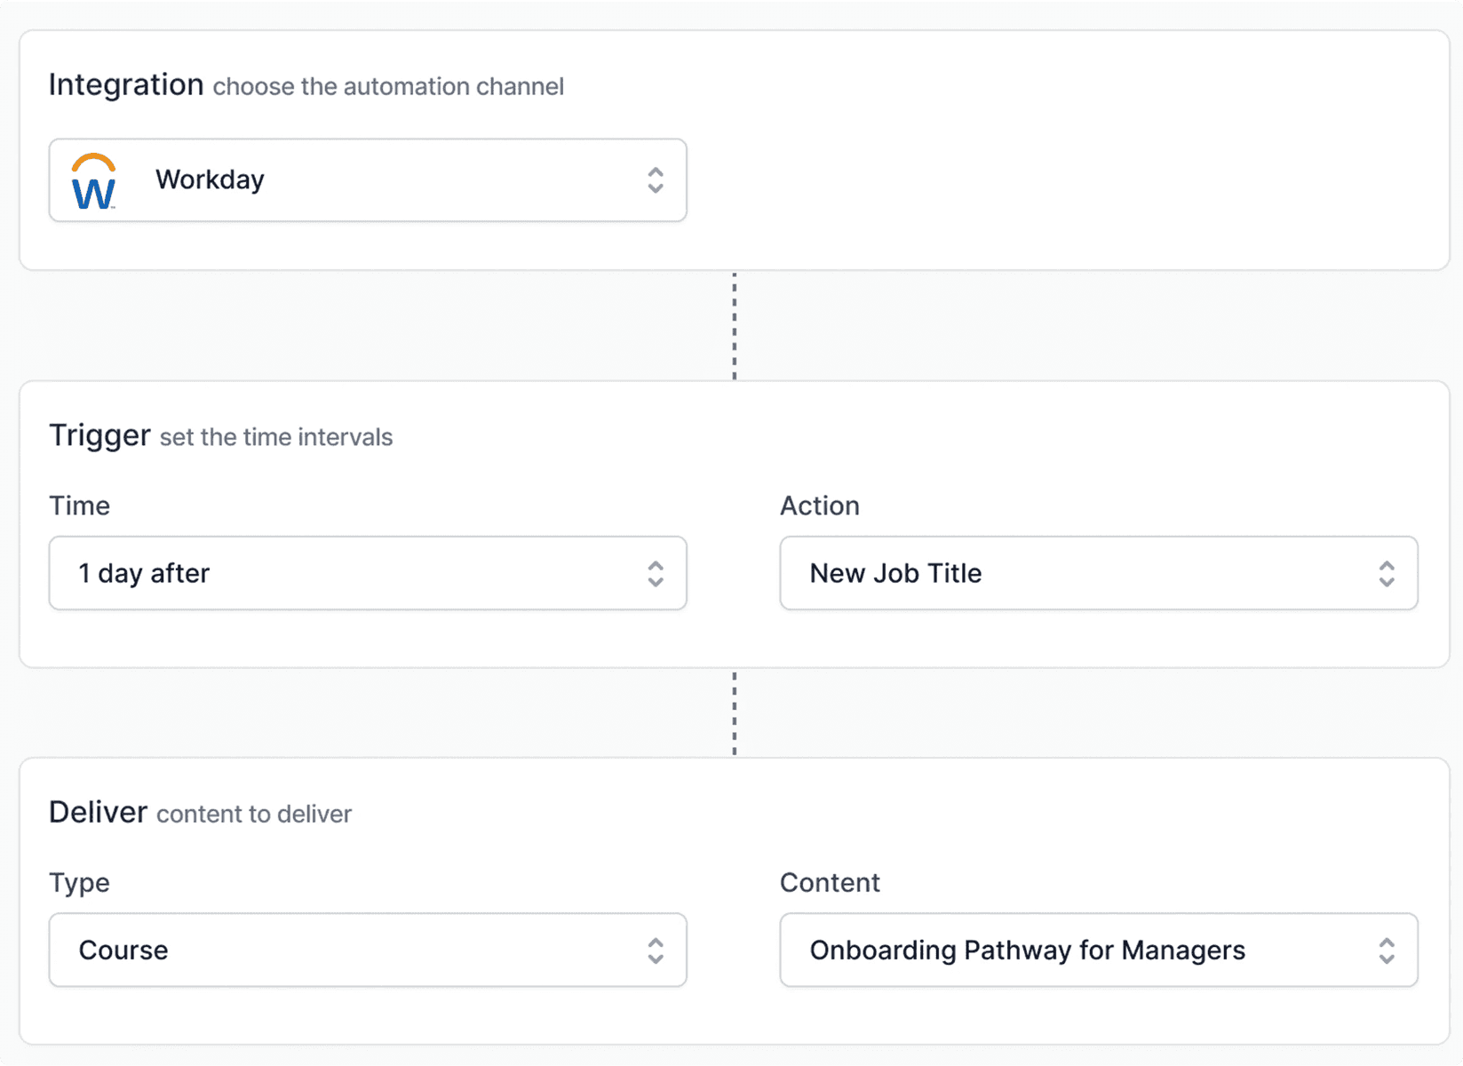Image resolution: width=1463 pixels, height=1066 pixels.
Task: Click the Action field label
Action: [820, 505]
